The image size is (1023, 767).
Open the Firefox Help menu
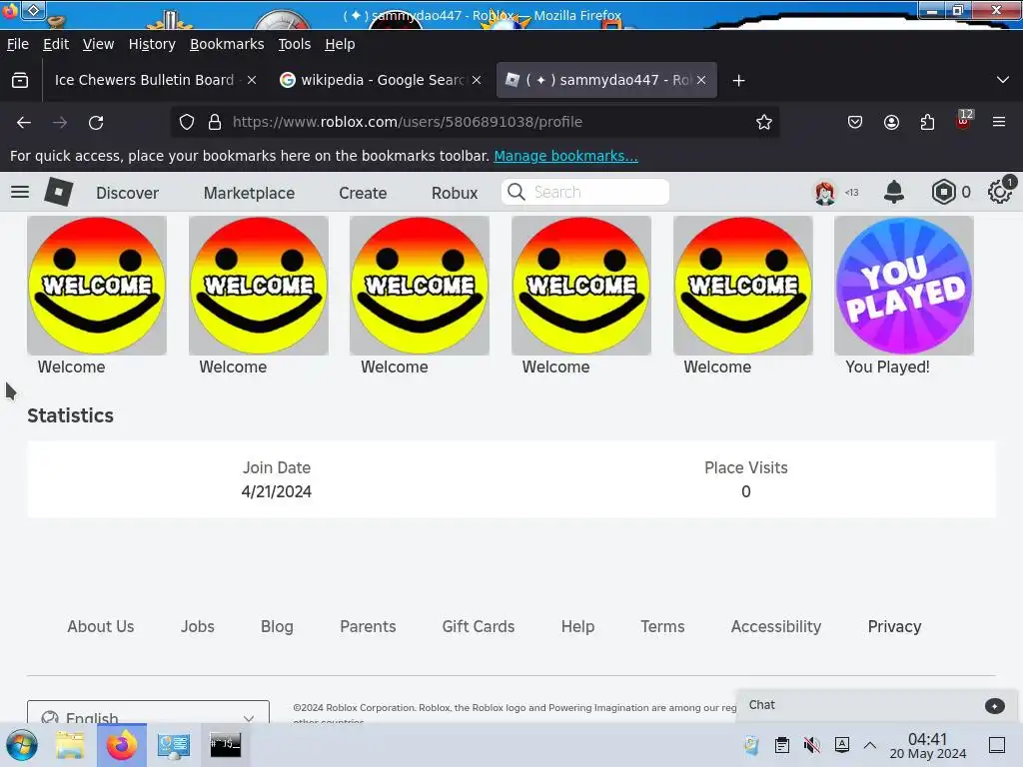[x=340, y=44]
